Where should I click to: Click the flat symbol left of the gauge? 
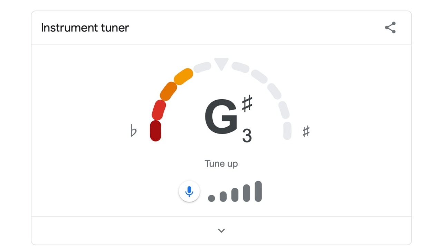click(x=134, y=131)
